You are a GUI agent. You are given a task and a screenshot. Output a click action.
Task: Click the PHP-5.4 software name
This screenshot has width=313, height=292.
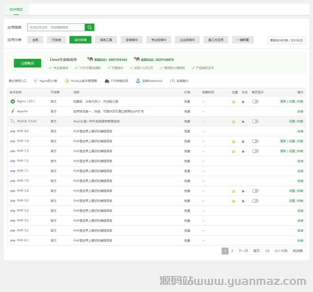coord(23,210)
